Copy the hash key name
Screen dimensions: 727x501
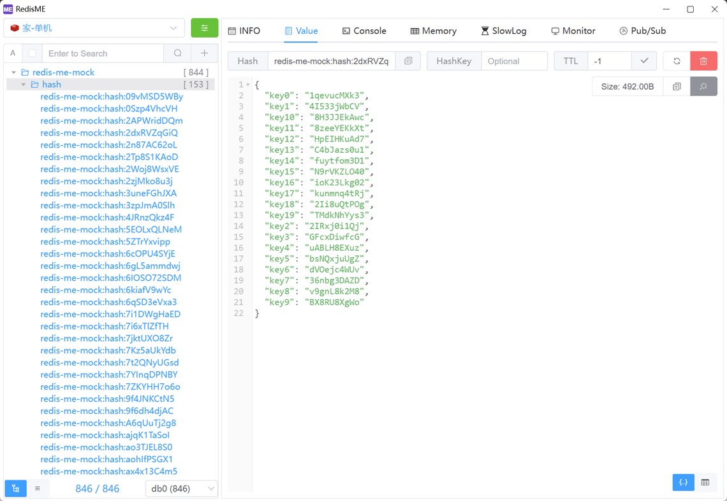pos(408,61)
